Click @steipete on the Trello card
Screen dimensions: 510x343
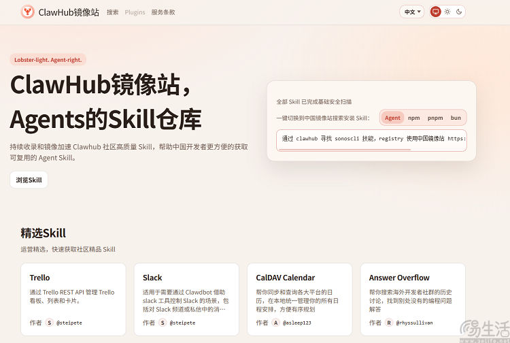[69, 323]
